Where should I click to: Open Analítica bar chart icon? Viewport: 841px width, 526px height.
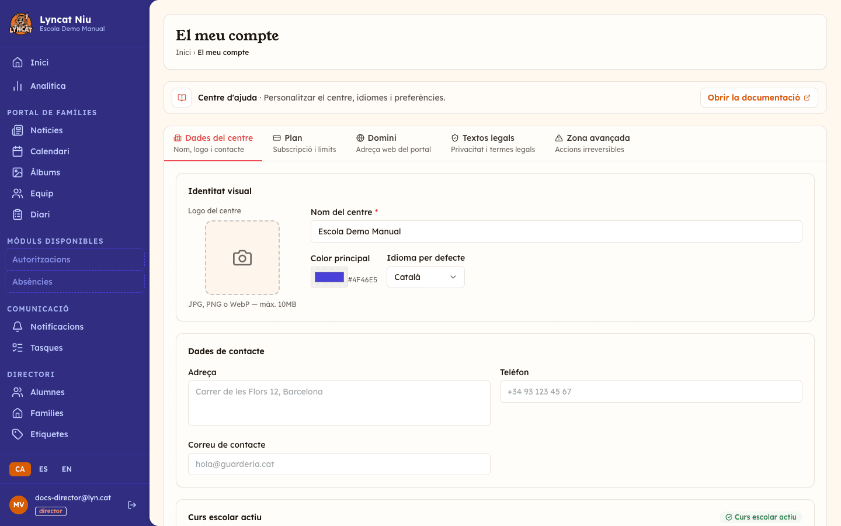[18, 86]
